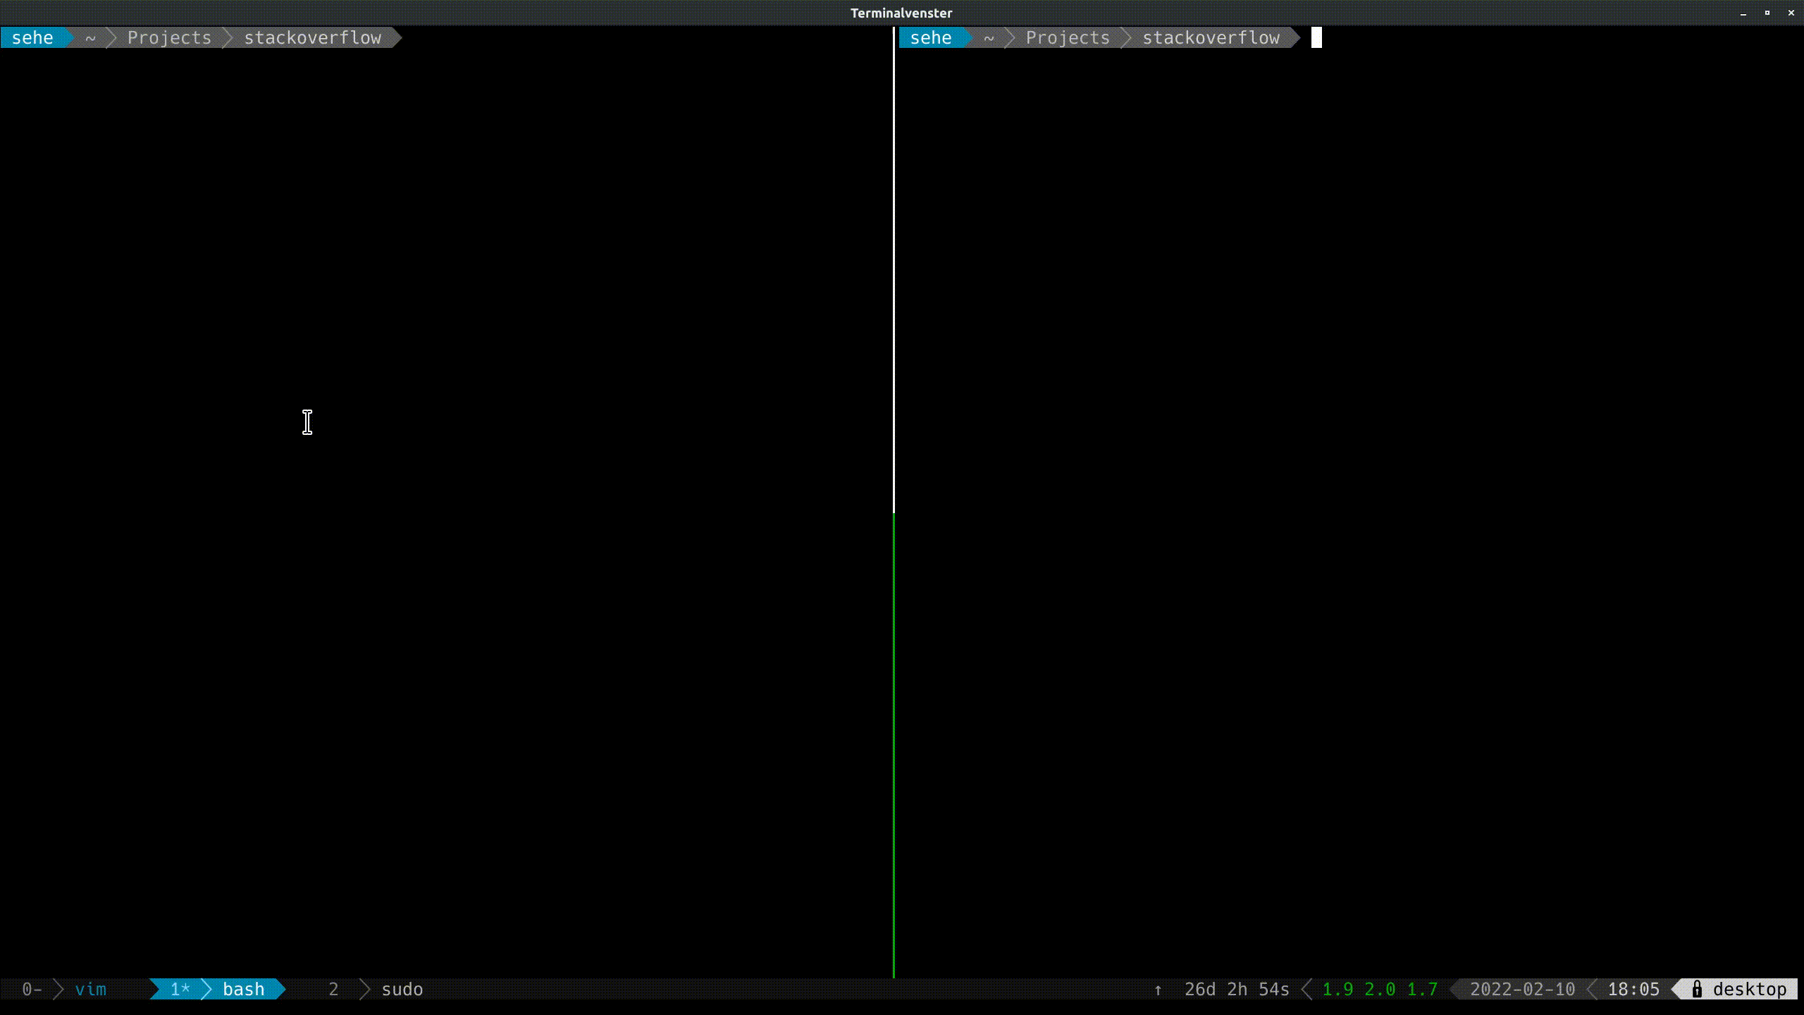Click the home tilde segment in left pane
This screenshot has height=1015, width=1804.
(90, 38)
